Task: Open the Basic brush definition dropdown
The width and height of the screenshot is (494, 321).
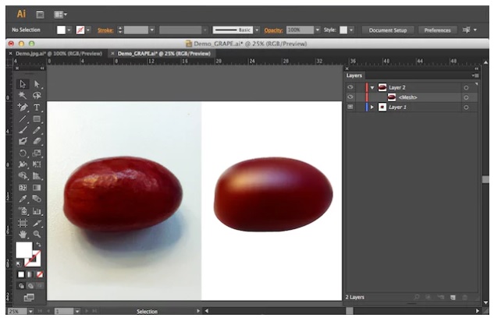Action: (x=257, y=30)
